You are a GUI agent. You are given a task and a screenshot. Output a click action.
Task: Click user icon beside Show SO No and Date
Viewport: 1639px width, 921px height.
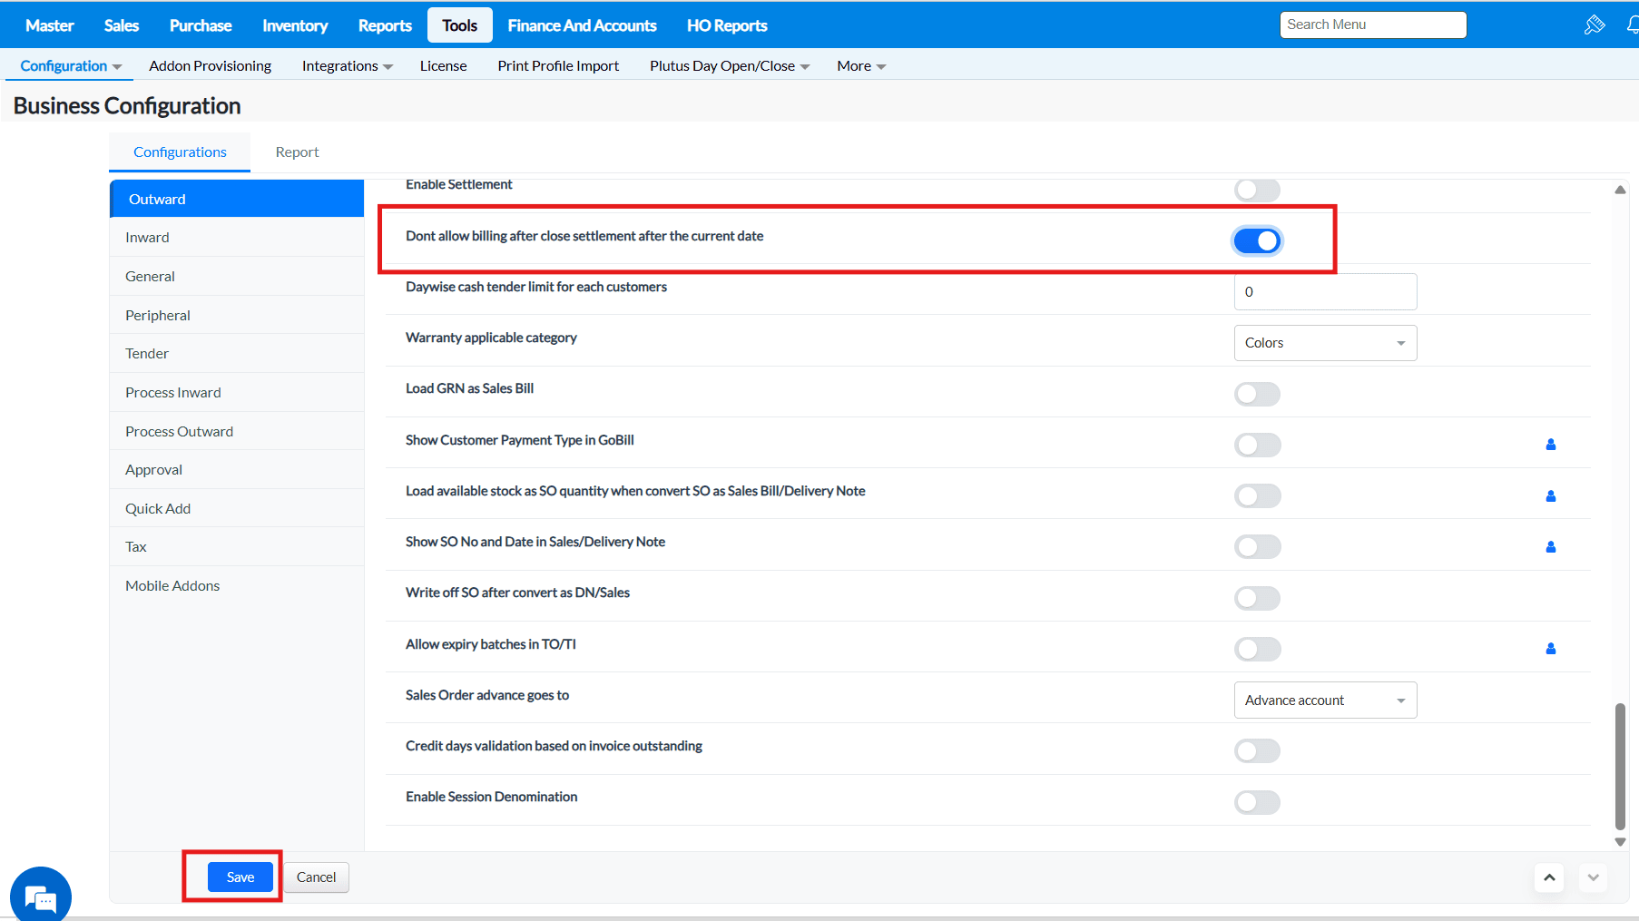tap(1551, 547)
